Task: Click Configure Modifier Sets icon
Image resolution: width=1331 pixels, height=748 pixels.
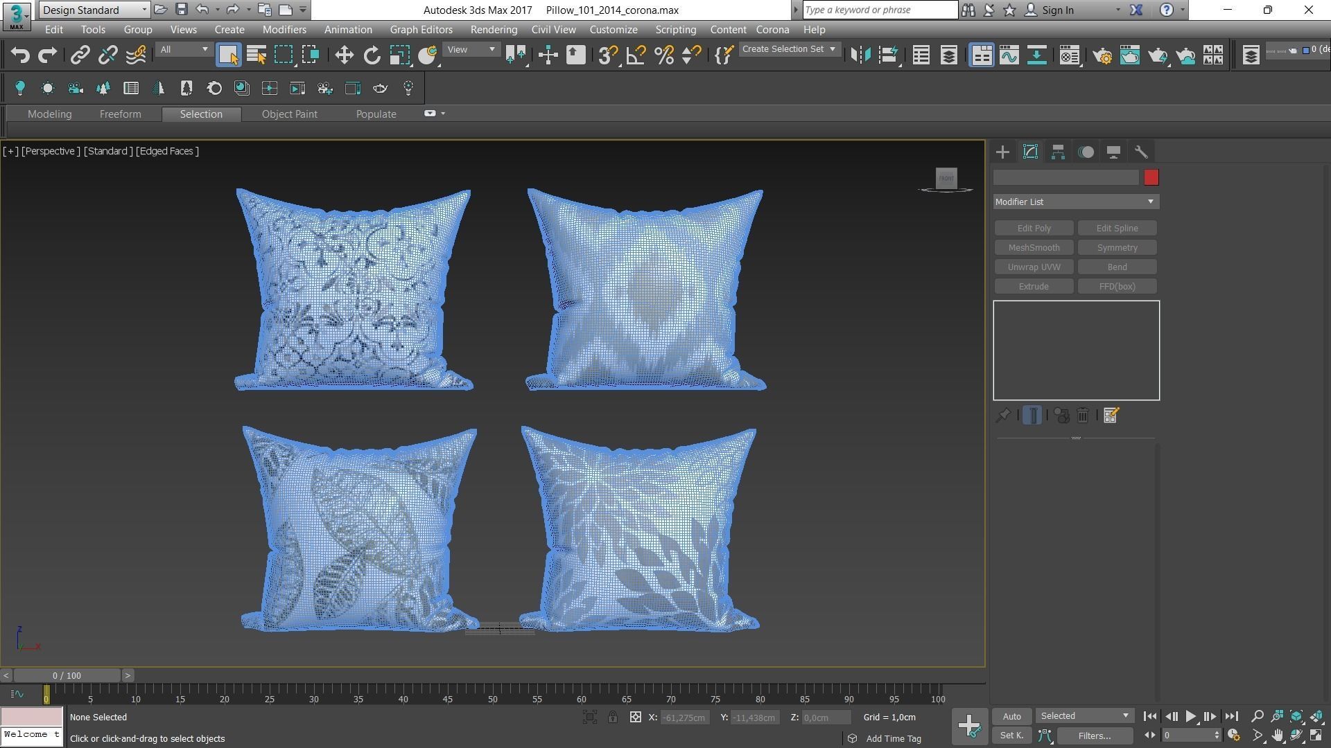Action: click(1111, 416)
